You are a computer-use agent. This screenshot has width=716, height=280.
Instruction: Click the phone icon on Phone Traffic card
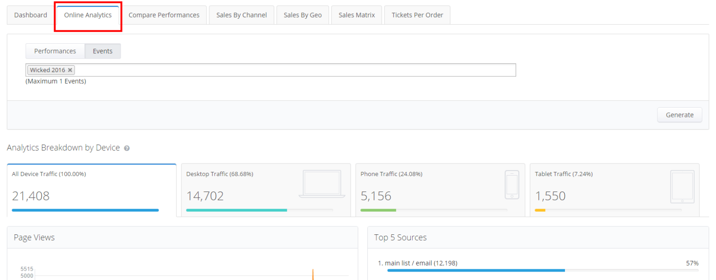512,184
